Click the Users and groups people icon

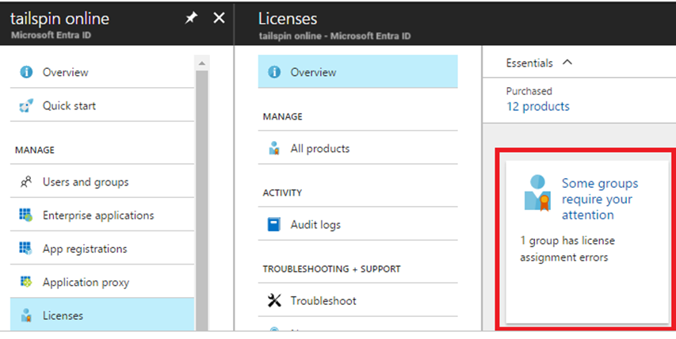point(26,181)
